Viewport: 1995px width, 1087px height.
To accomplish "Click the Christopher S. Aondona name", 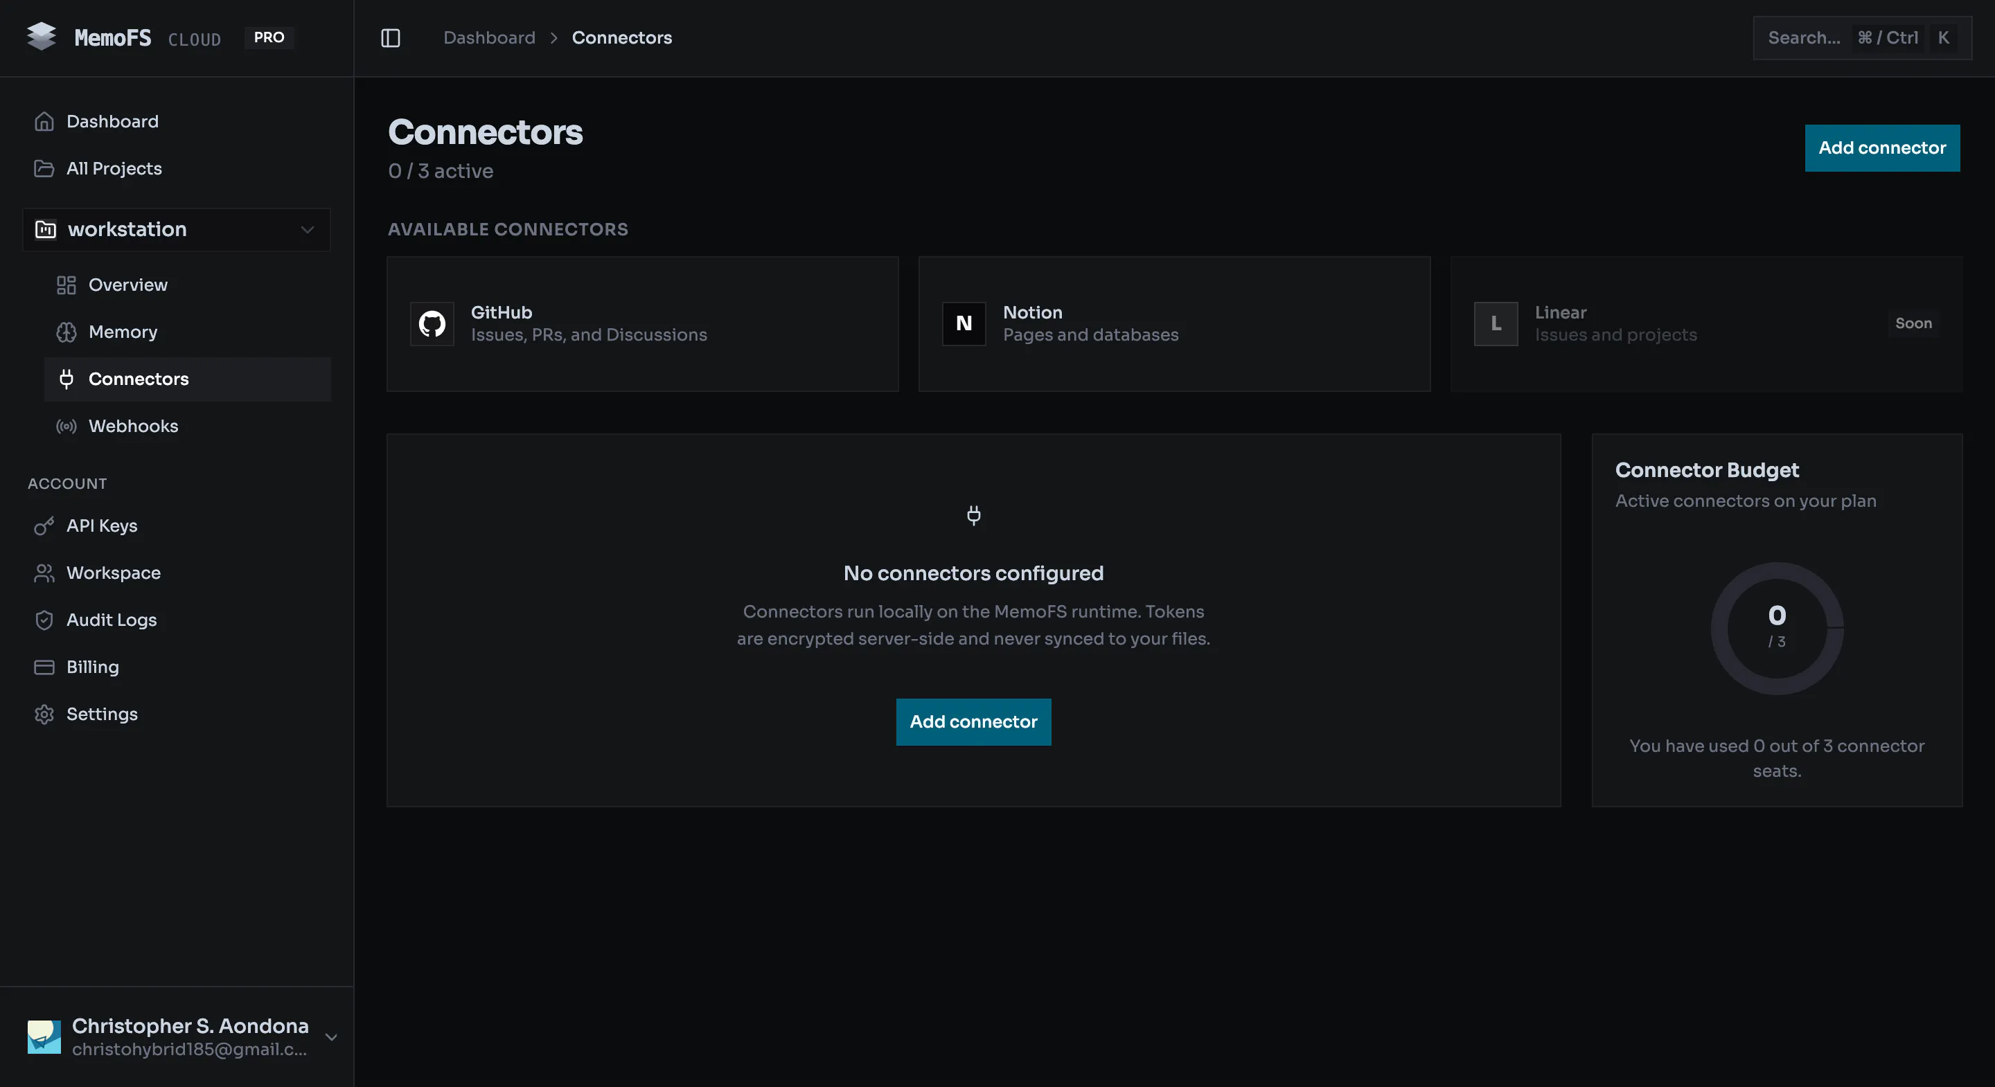I will [x=190, y=1026].
